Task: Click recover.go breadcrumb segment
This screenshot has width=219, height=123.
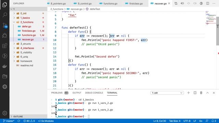Action: 76,9
